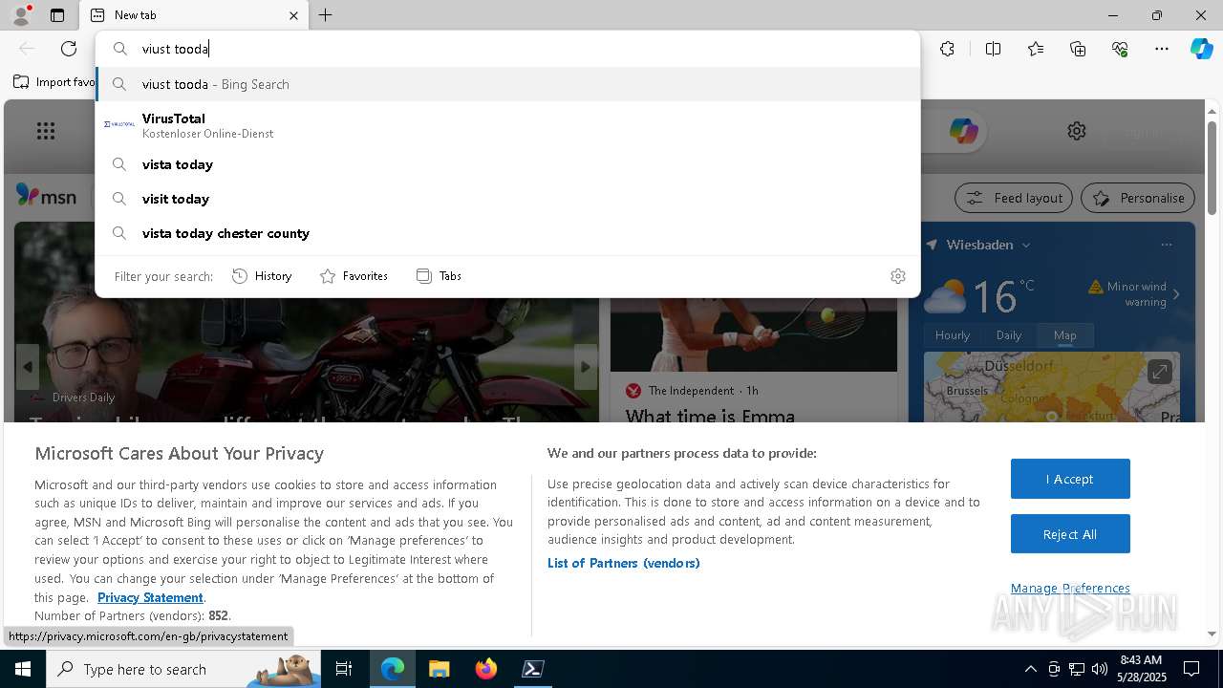
Task: Open the app launcher grid icon
Action: [45, 131]
